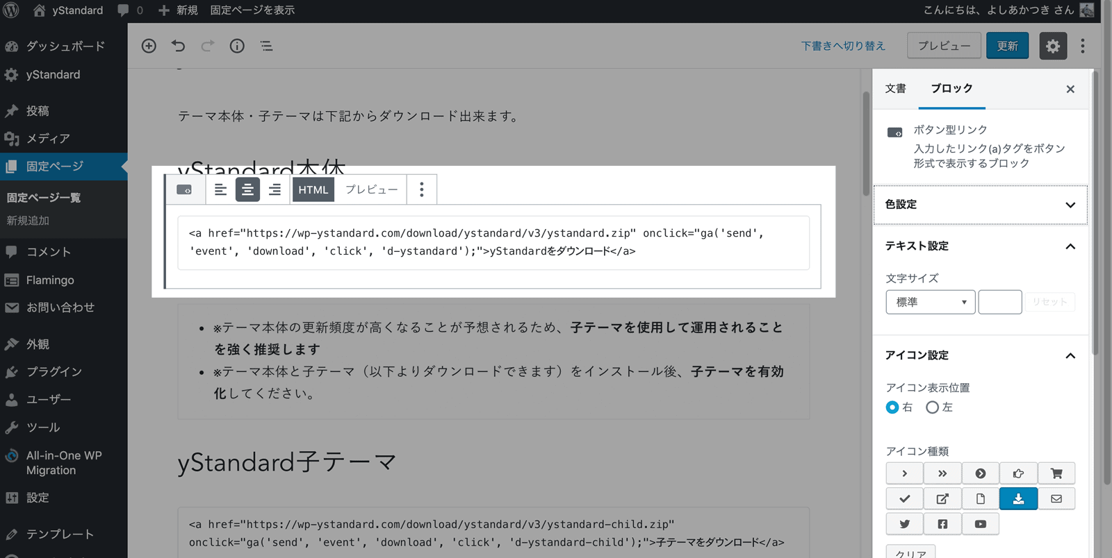The height and width of the screenshot is (558, 1112).
Task: Toggle the settings gear sidebar
Action: [1053, 46]
